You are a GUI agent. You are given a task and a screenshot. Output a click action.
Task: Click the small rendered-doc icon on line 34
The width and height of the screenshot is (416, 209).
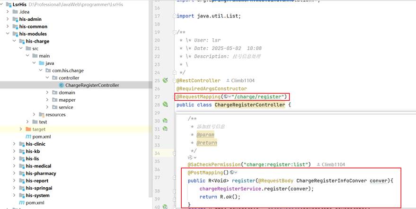tap(190, 157)
